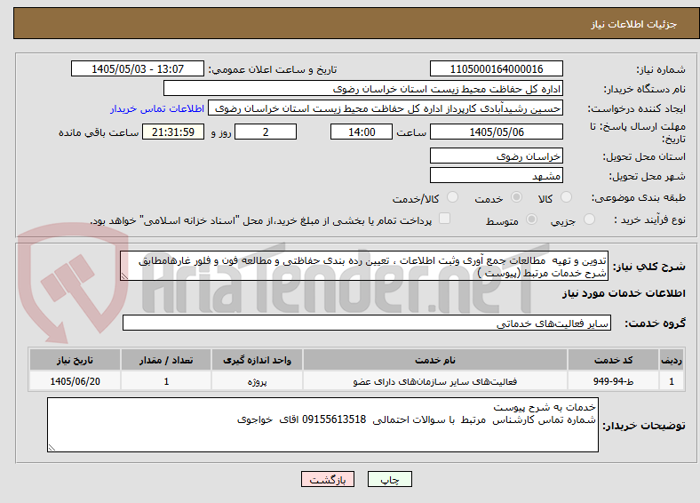Select the خدمت radio button
The image size is (700, 503).
coord(516,197)
